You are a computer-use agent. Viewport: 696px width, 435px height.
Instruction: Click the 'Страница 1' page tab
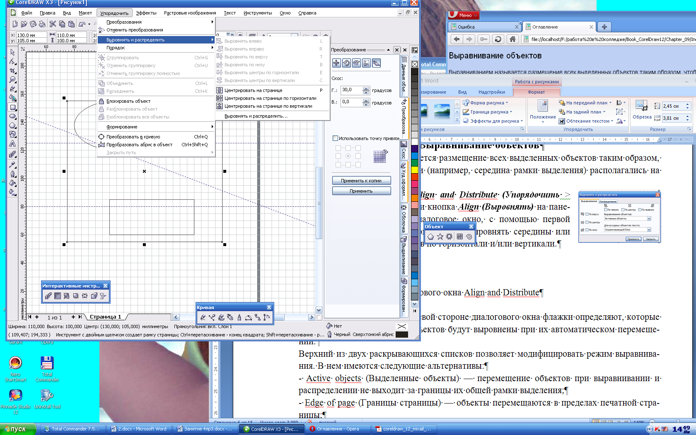(x=105, y=317)
